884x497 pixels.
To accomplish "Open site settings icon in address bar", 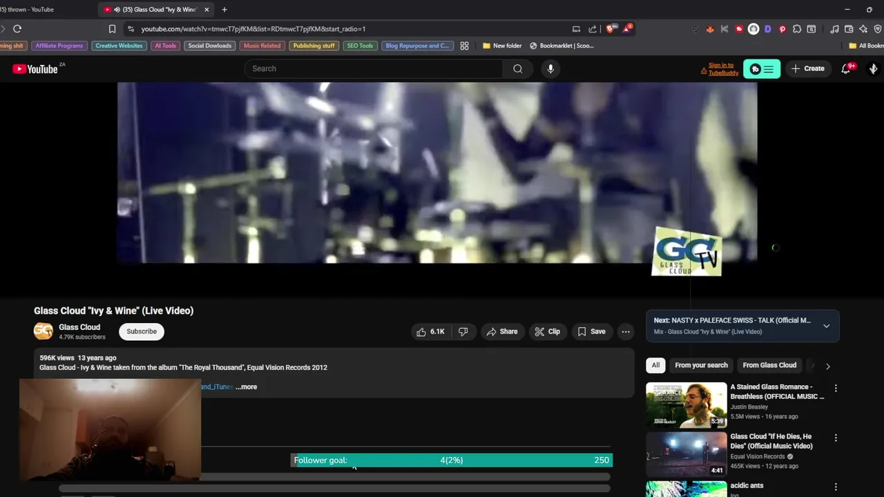I will click(x=131, y=29).
